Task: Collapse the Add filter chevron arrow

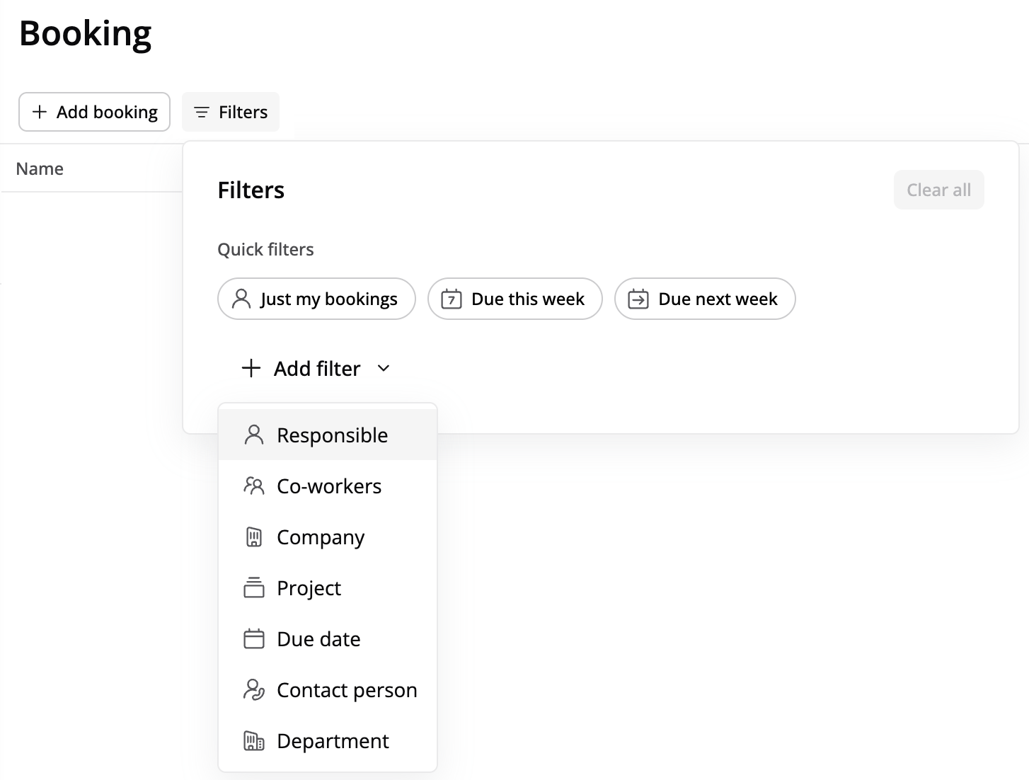Action: point(384,368)
